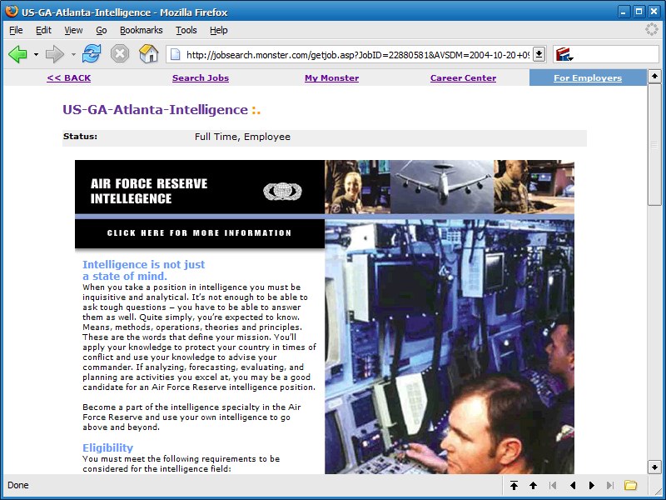This screenshot has height=500, width=666.
Task: Follow the << BACK link
Action: pyautogui.click(x=68, y=77)
